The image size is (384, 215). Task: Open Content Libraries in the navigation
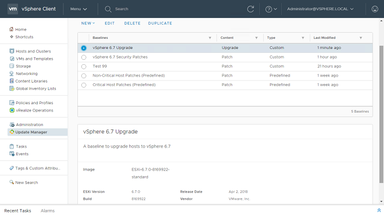point(32,81)
